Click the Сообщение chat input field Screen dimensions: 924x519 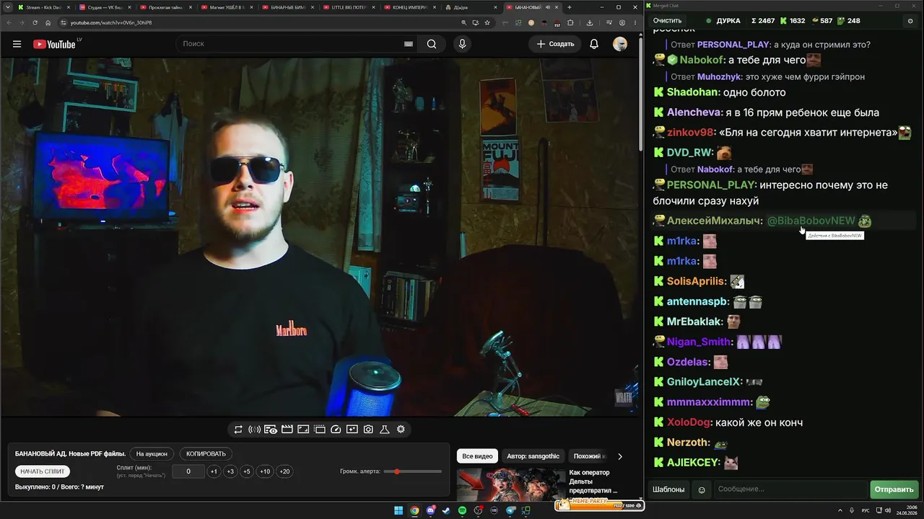coord(790,489)
